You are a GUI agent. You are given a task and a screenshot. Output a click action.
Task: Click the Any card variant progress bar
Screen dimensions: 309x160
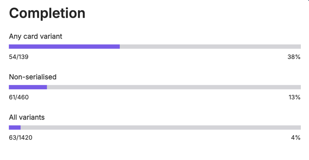click(155, 47)
